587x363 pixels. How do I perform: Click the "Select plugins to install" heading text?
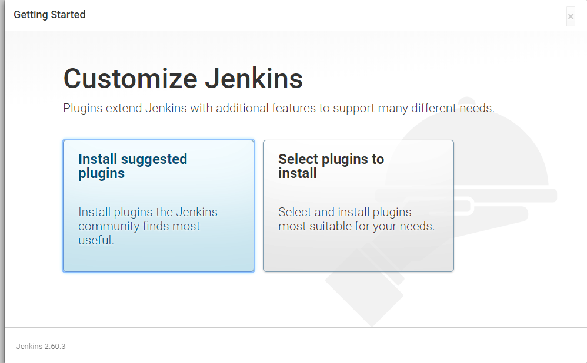click(x=331, y=166)
